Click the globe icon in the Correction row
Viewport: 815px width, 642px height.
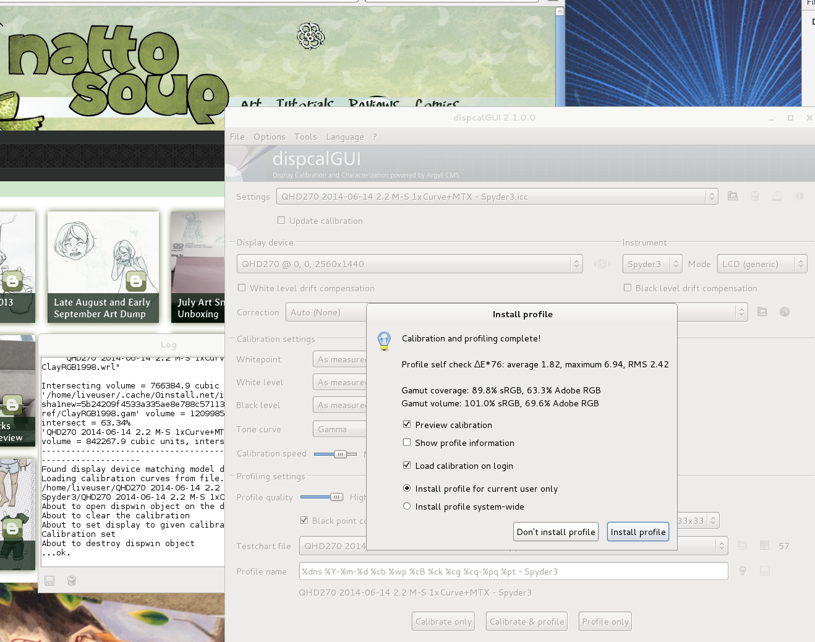coord(785,312)
